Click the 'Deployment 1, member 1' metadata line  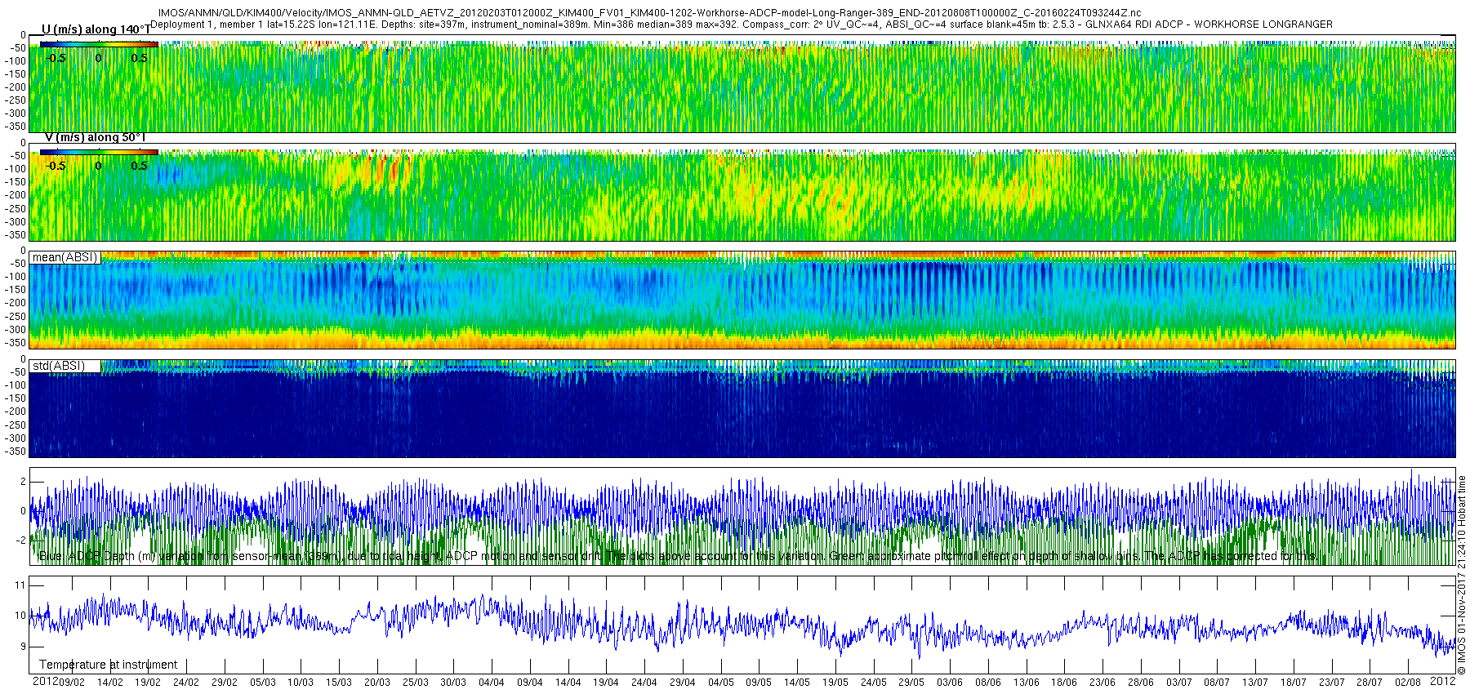pos(742,24)
